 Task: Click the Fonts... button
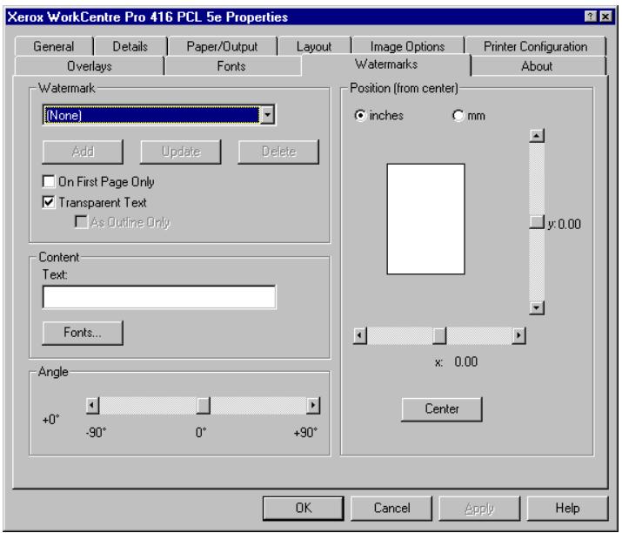click(x=82, y=332)
